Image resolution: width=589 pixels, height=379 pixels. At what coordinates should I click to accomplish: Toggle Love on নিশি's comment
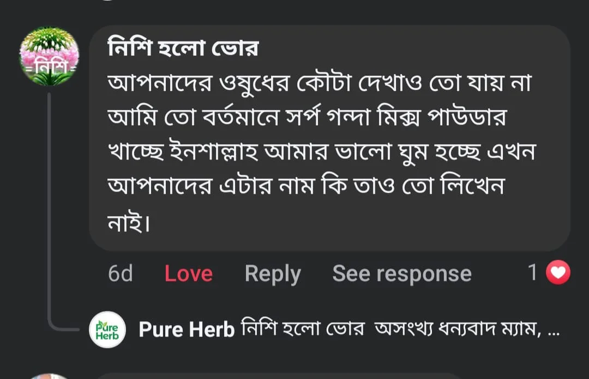coord(188,273)
